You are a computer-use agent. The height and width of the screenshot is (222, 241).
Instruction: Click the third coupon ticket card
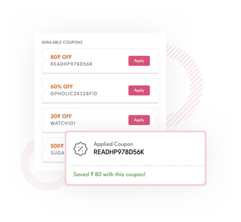coord(100,120)
